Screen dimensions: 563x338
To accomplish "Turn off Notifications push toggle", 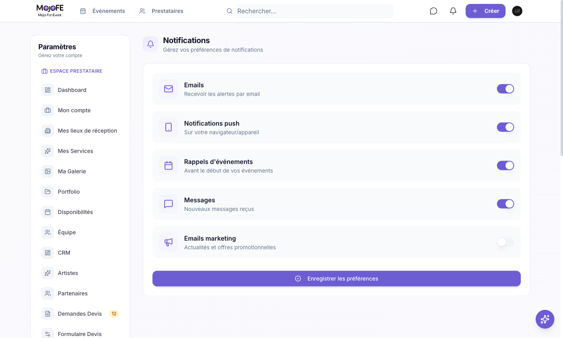I will (x=506, y=127).
